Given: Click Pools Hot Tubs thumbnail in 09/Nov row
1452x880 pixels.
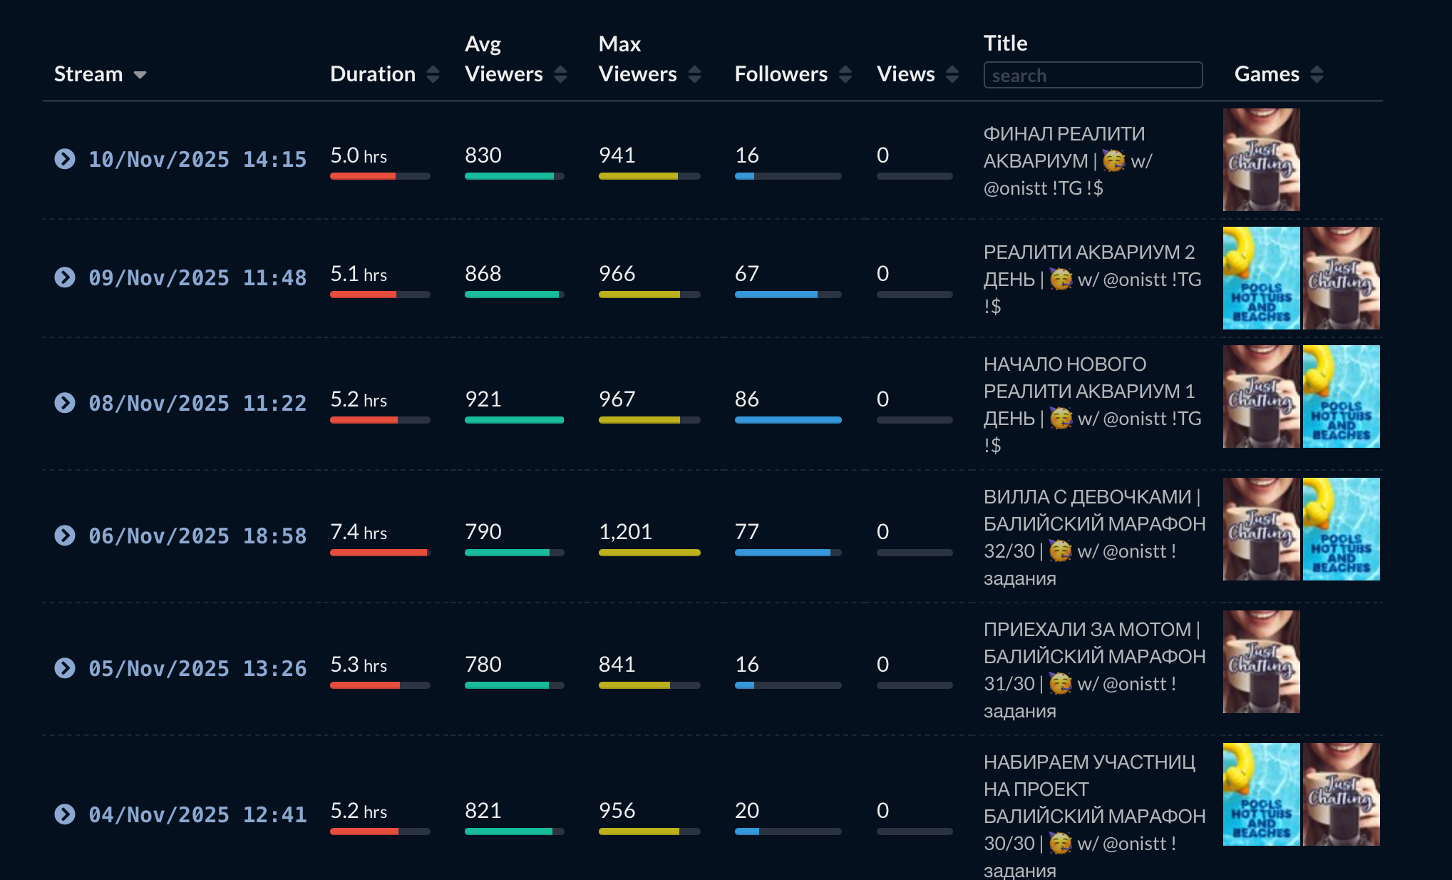Looking at the screenshot, I should (1261, 278).
